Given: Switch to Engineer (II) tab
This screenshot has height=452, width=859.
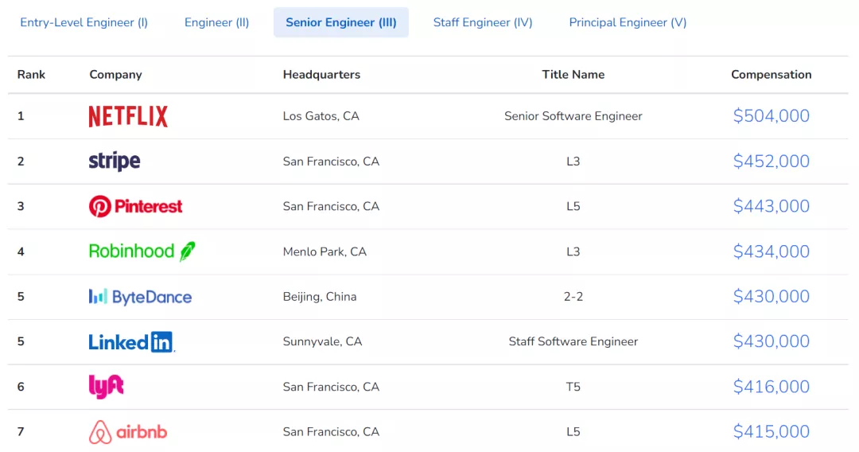Looking at the screenshot, I should point(217,22).
